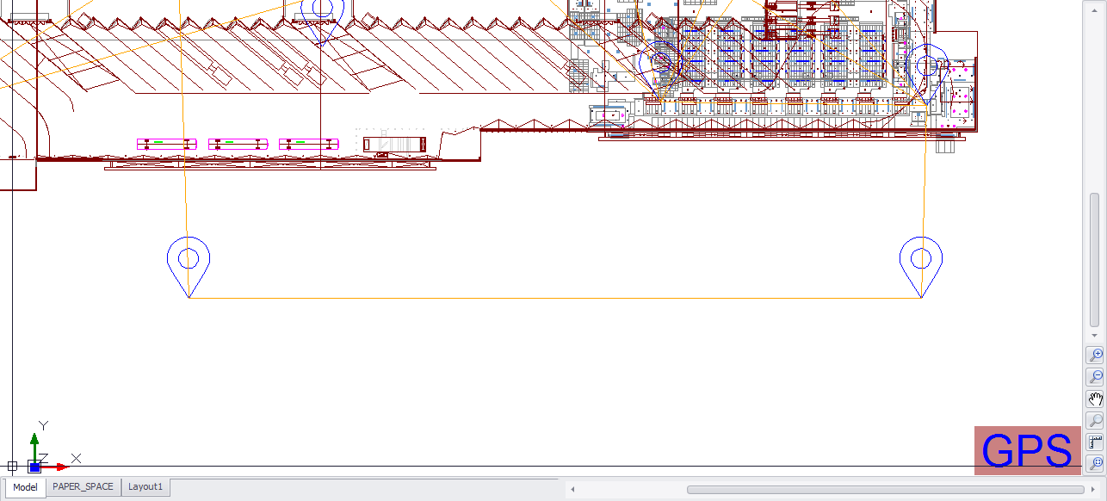Open the PAPER_SPACE tab
Viewport: 1107px width, 501px height.
tap(83, 487)
